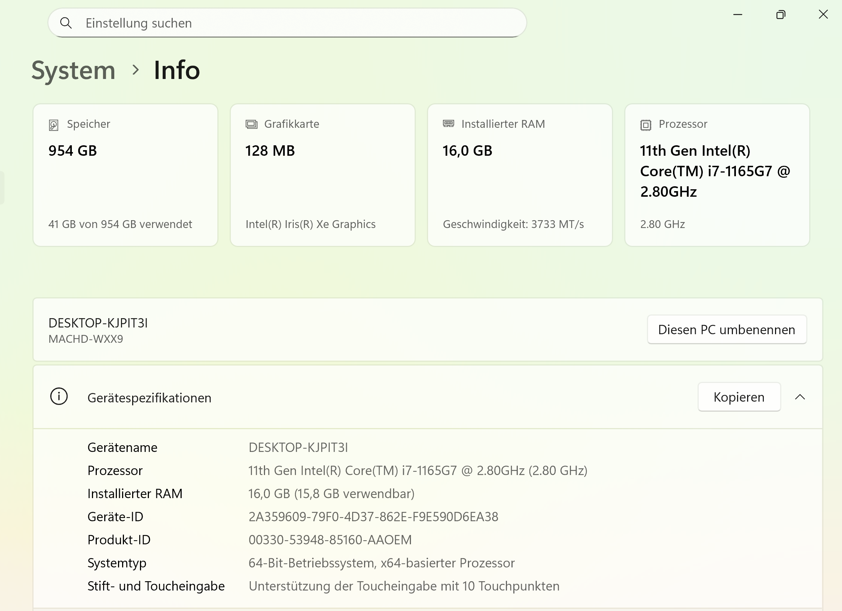Restore down the Settings window
This screenshot has height=611, width=842.
click(781, 15)
